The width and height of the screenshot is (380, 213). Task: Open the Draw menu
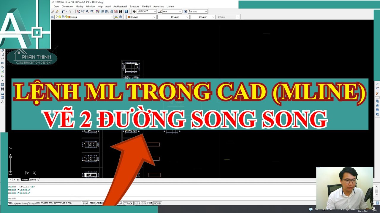click(56, 7)
